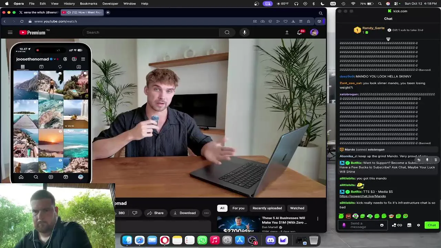Click the purple mic icon in chat input

click(344, 225)
